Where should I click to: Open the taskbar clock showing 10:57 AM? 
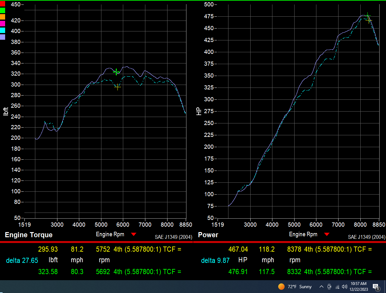[358, 287]
